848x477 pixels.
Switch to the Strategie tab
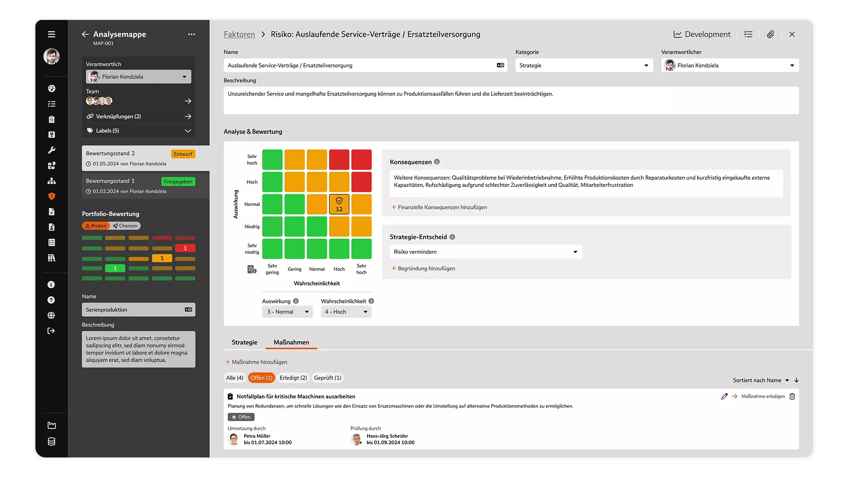tap(244, 342)
